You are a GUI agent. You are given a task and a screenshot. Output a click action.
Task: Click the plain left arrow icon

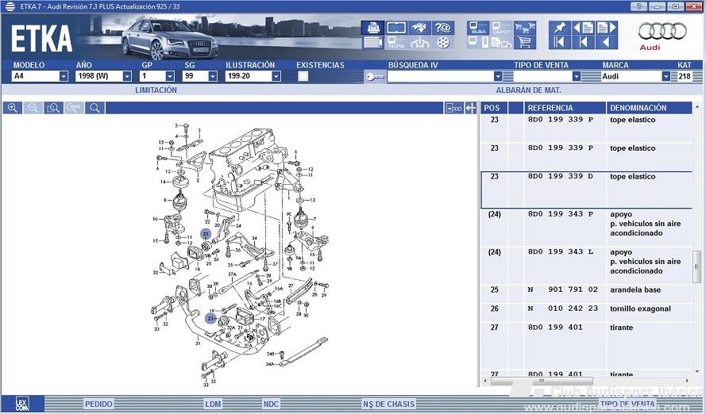point(607,43)
